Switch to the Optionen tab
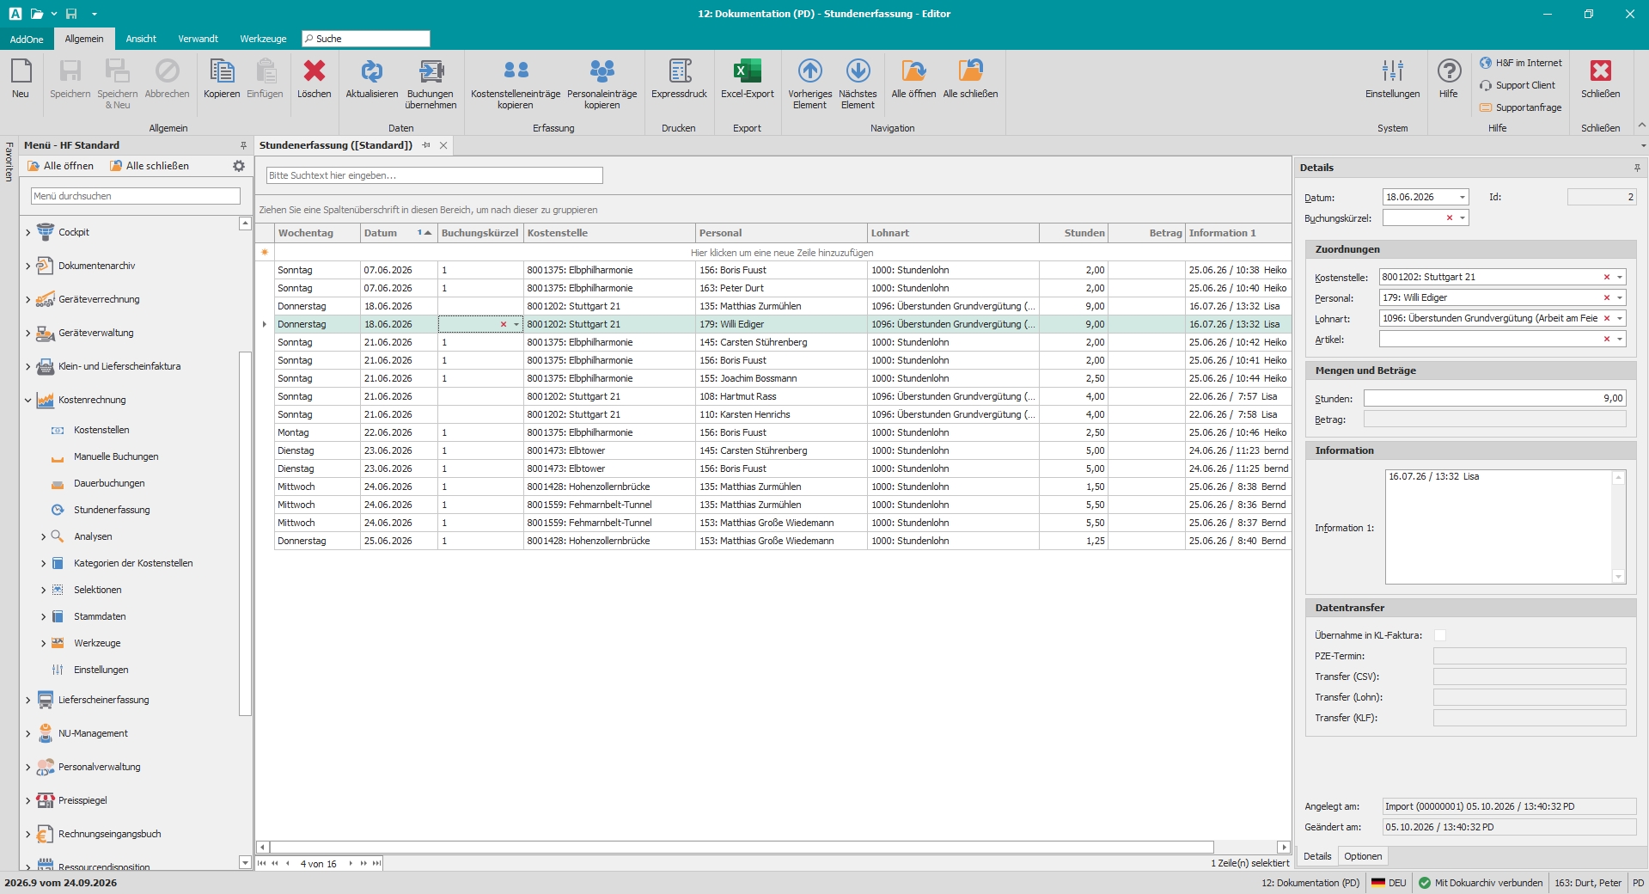The height and width of the screenshot is (894, 1649). (x=1363, y=856)
